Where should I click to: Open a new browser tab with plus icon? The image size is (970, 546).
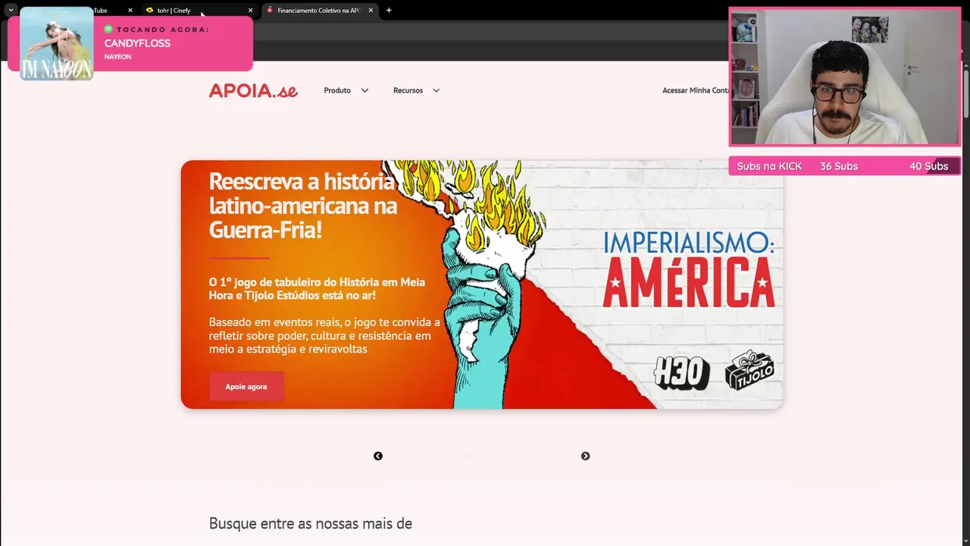(389, 11)
